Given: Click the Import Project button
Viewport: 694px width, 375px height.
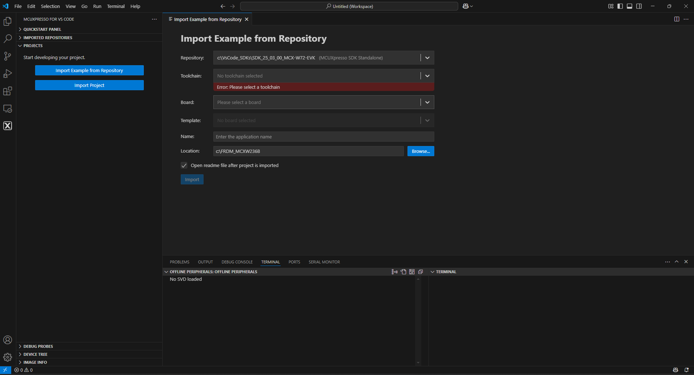Looking at the screenshot, I should (89, 85).
